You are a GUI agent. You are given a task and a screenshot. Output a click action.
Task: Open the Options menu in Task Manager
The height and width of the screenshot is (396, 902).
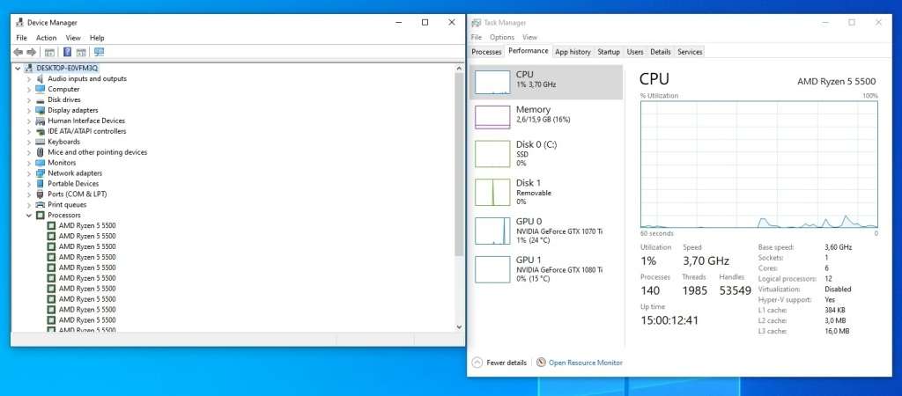(x=501, y=38)
